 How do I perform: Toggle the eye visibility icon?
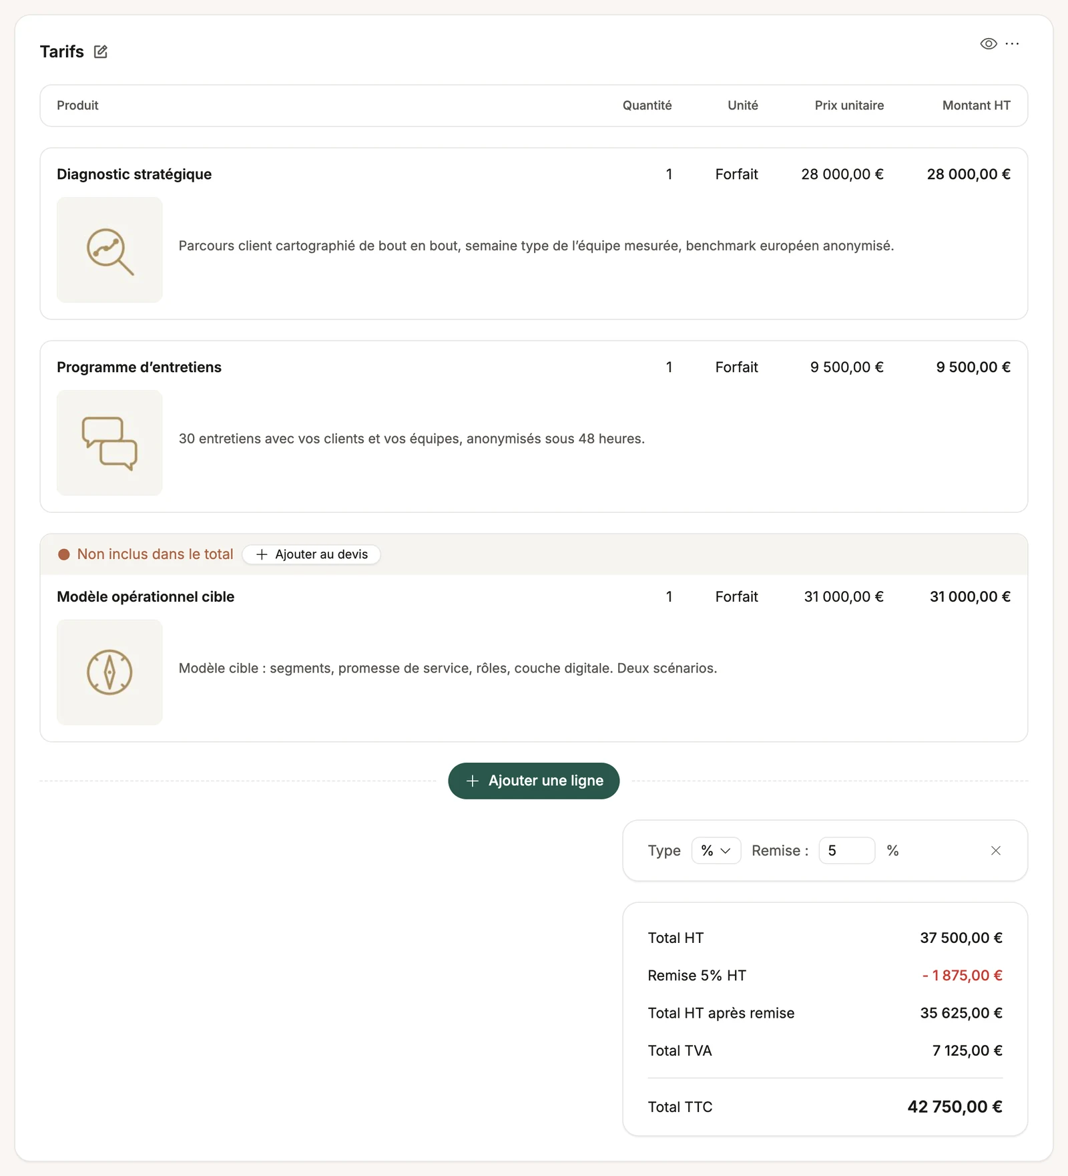click(x=989, y=43)
